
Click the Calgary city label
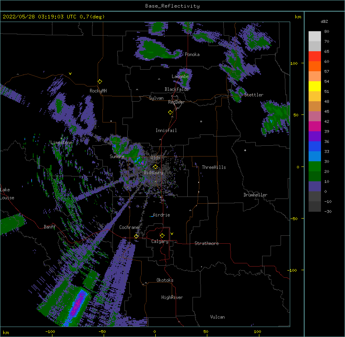click(x=160, y=241)
